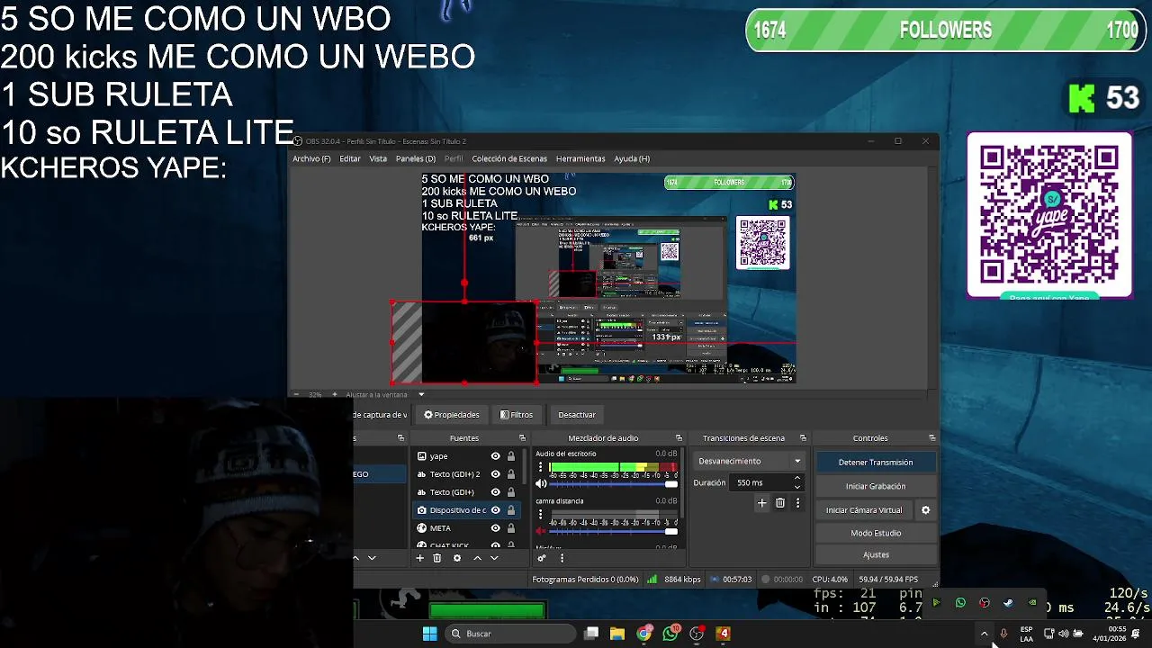Open the Herramientas menu
The width and height of the screenshot is (1152, 648).
click(580, 158)
